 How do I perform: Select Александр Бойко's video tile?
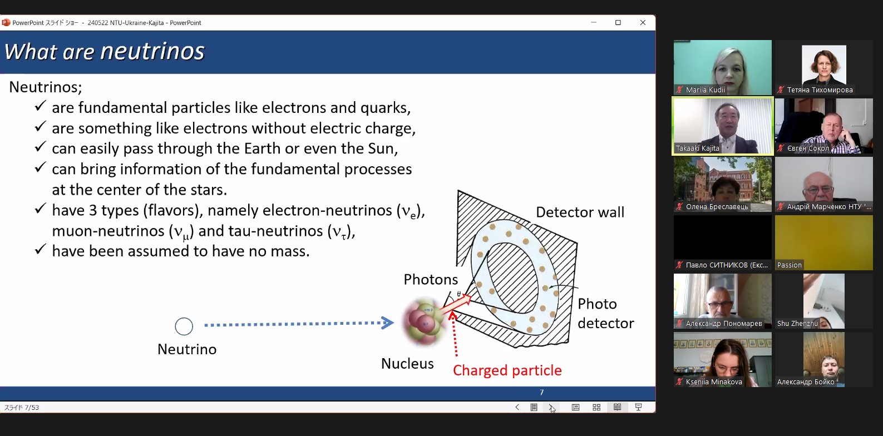824,360
